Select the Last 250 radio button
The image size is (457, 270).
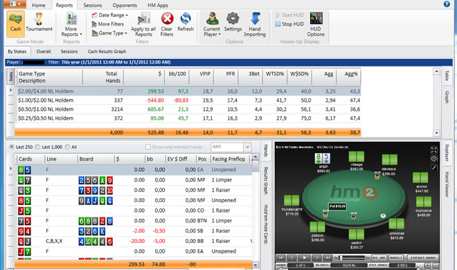pyautogui.click(x=12, y=147)
